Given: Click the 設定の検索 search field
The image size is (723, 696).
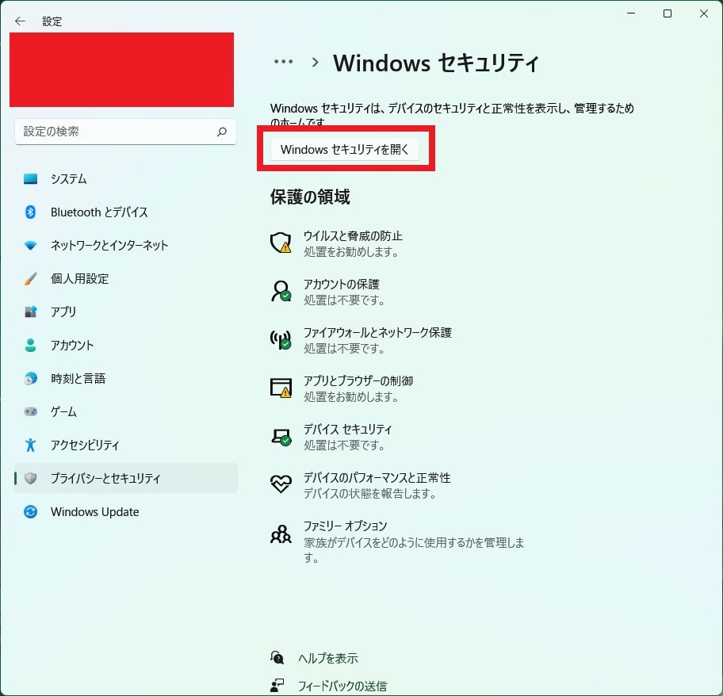Looking at the screenshot, I should pyautogui.click(x=125, y=132).
